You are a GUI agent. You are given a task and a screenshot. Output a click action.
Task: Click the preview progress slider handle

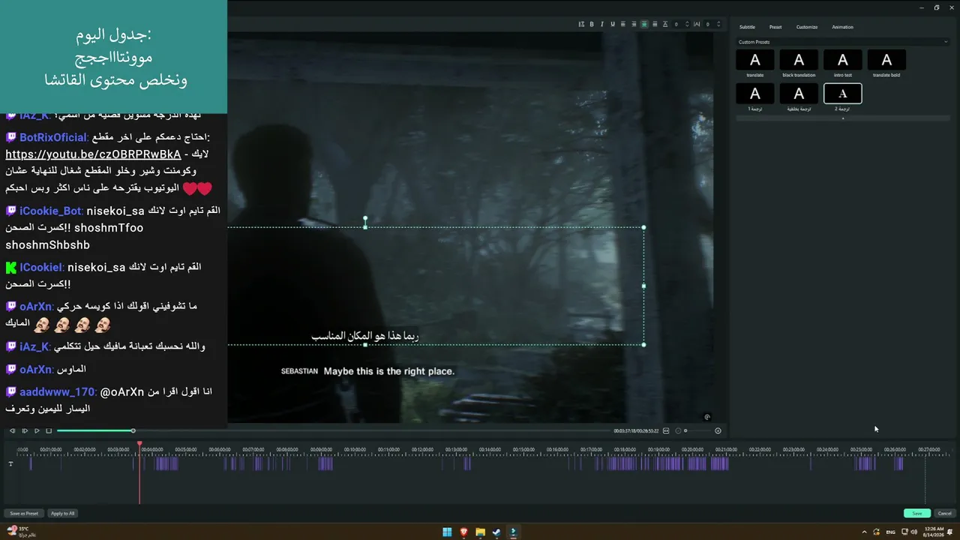(x=133, y=430)
